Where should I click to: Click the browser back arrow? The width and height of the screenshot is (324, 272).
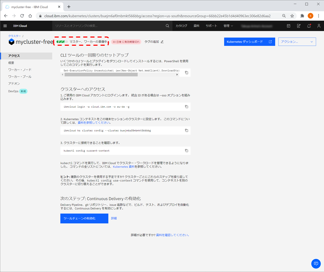(6, 16)
